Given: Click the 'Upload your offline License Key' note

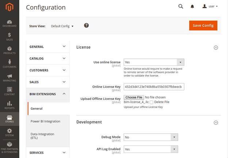Looking at the screenshot, I should (143, 107).
